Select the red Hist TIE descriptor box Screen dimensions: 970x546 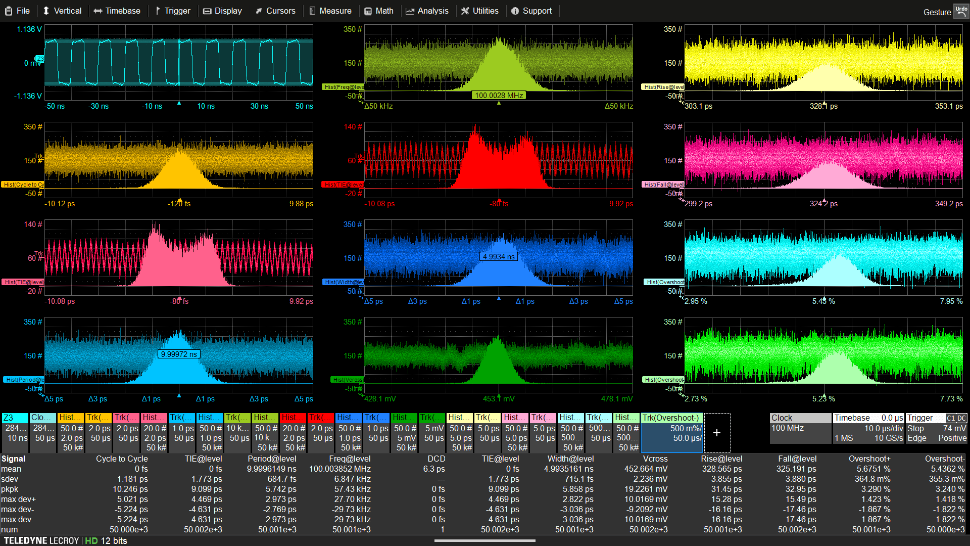(x=293, y=433)
